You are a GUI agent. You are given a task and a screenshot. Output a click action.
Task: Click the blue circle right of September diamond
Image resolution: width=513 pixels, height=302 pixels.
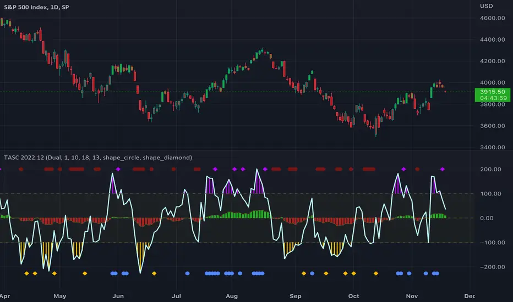click(312, 273)
